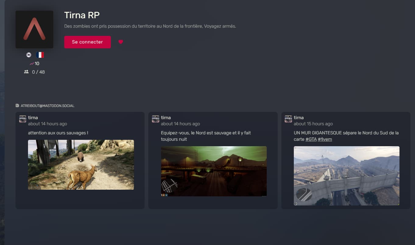
Task: Click the Tirna RP server logo
Action: 34,29
